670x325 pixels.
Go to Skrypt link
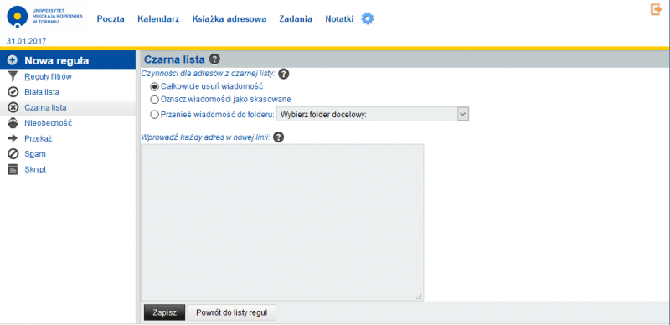[35, 169]
